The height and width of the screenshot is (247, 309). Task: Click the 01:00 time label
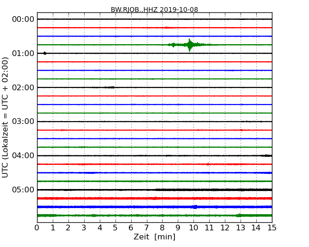point(23,53)
